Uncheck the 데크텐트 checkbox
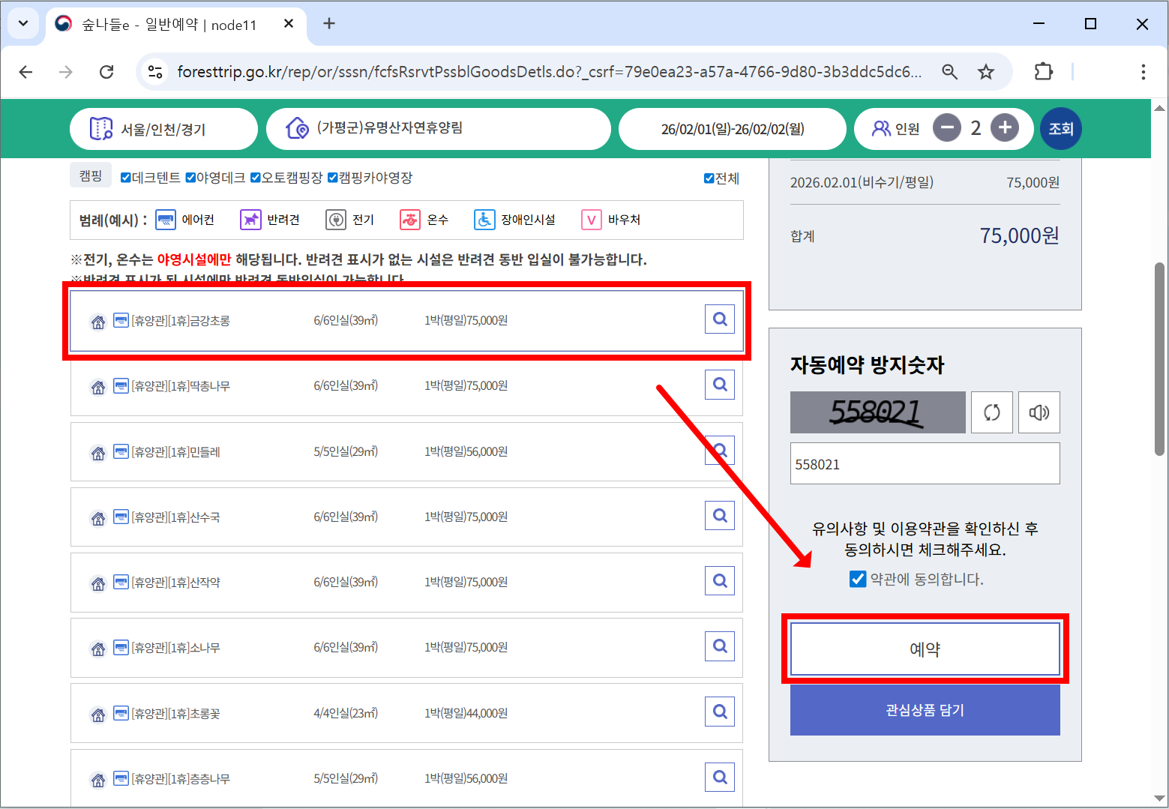 coord(126,178)
